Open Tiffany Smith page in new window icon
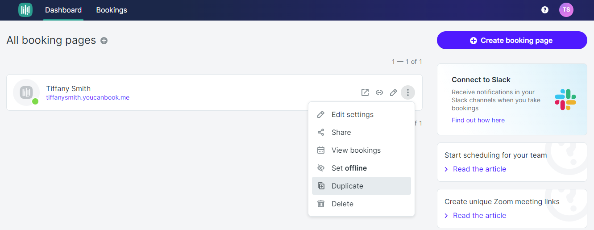The image size is (594, 230). pos(365,92)
